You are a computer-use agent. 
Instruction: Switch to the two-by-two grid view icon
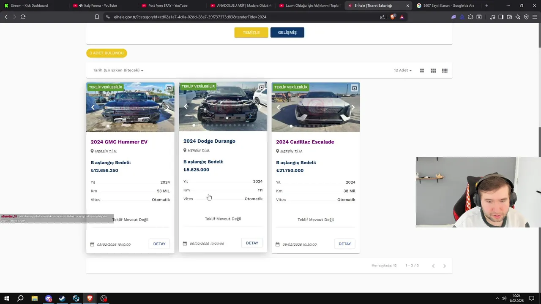tap(422, 71)
